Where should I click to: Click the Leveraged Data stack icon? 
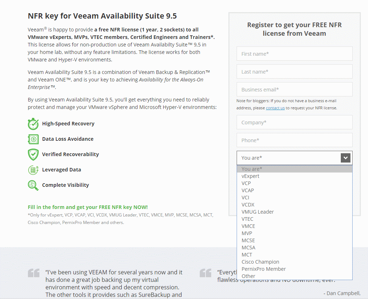(33, 170)
